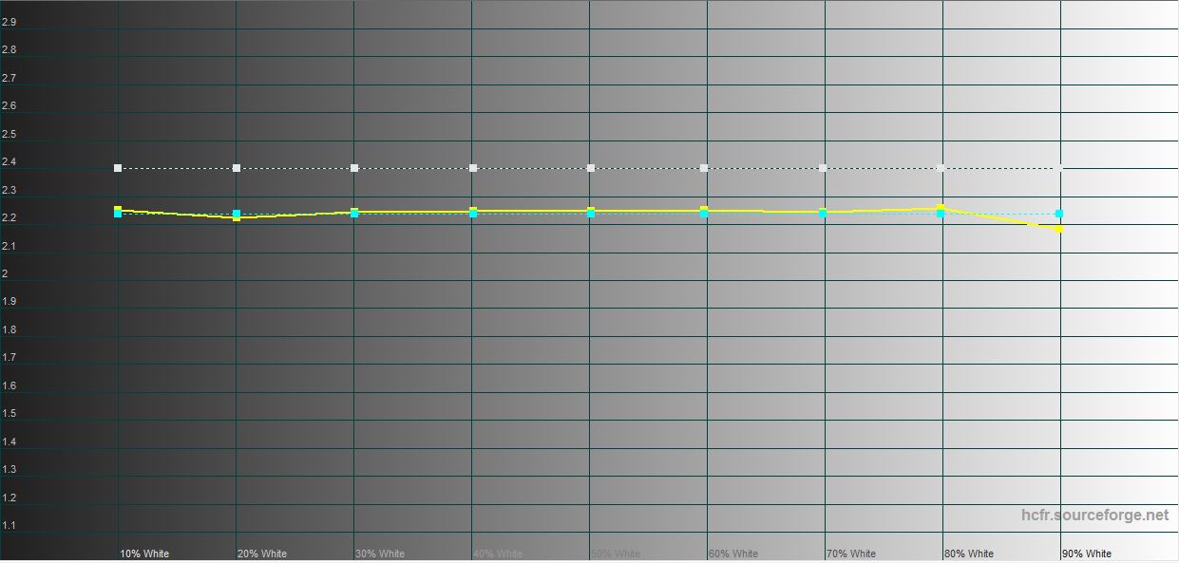Click the white reference point at 60% White
Screen dimensions: 1179x563
click(704, 168)
